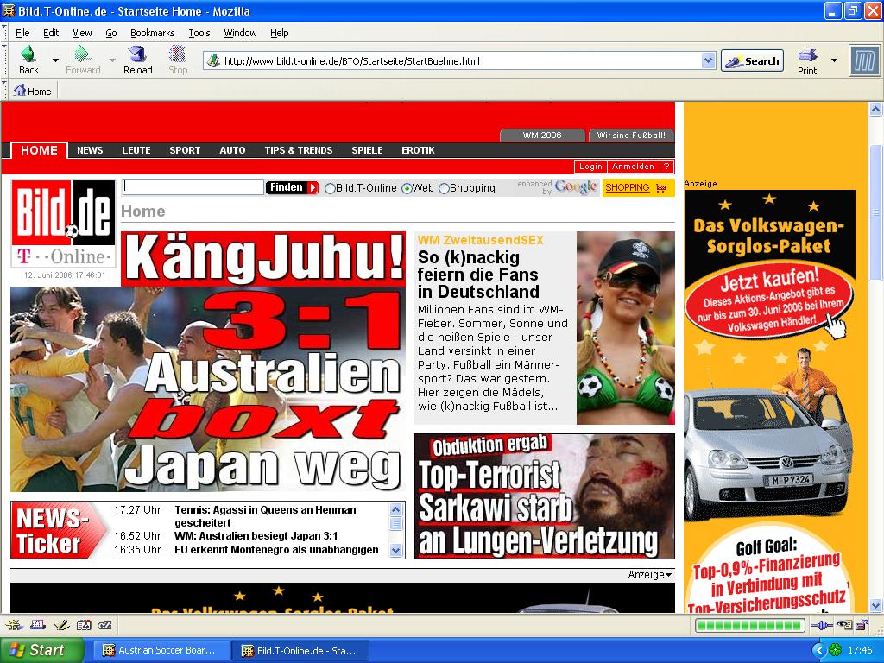Click inside the Bild.de search text field

click(193, 186)
